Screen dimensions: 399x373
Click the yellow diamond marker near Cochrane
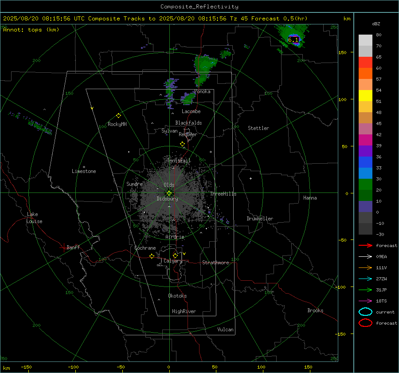tap(152, 256)
